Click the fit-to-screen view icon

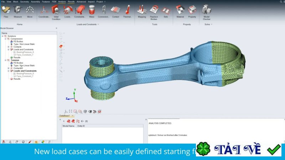(x=71, y=111)
